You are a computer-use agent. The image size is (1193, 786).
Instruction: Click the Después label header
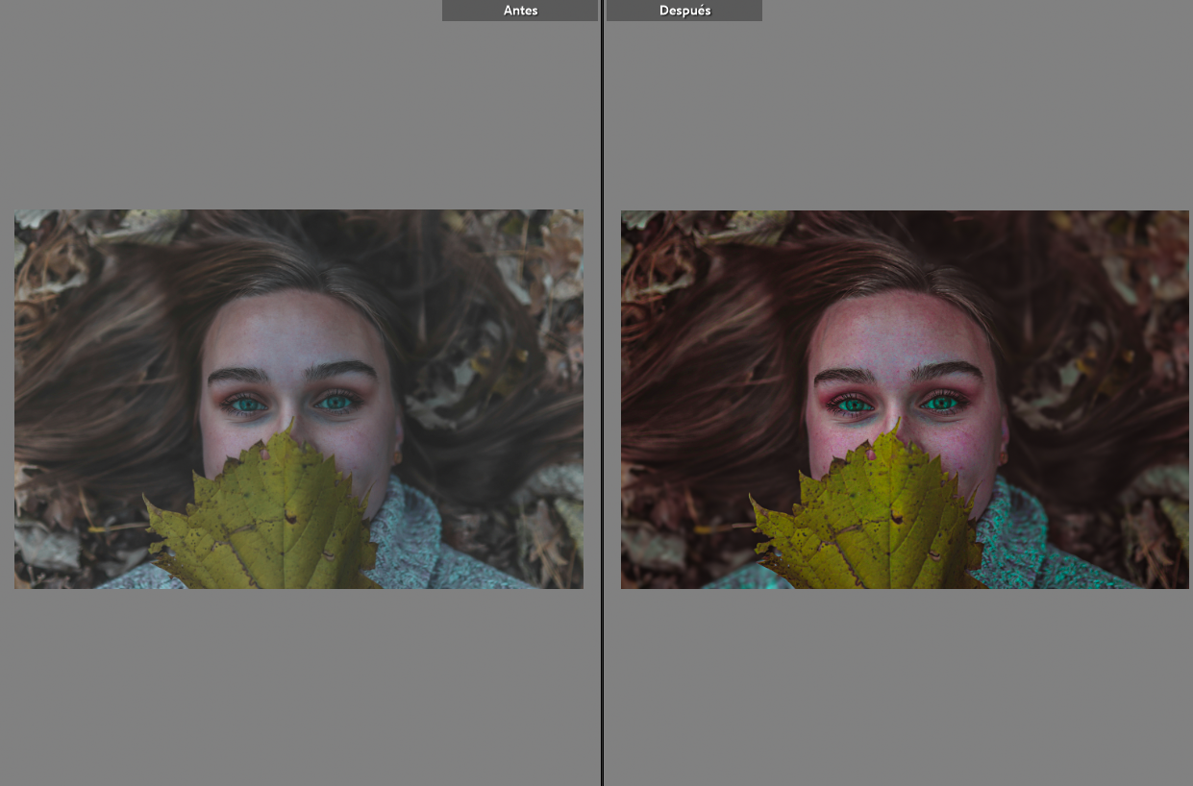pyautogui.click(x=684, y=11)
